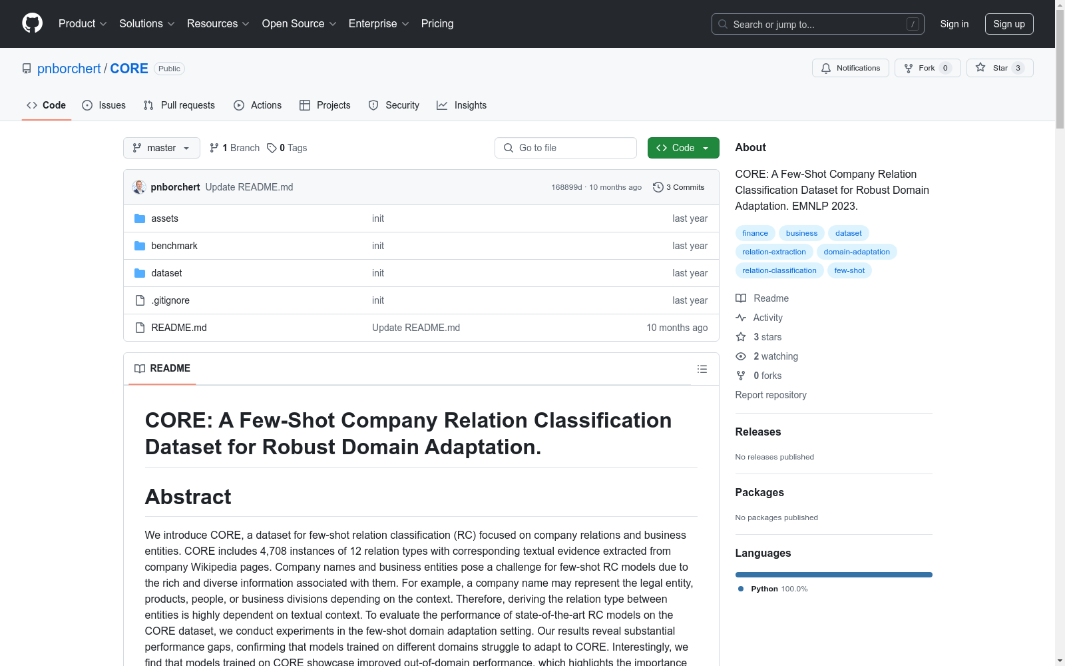This screenshot has height=666, width=1065.
Task: Click the Releases heading link
Action: 758,432
